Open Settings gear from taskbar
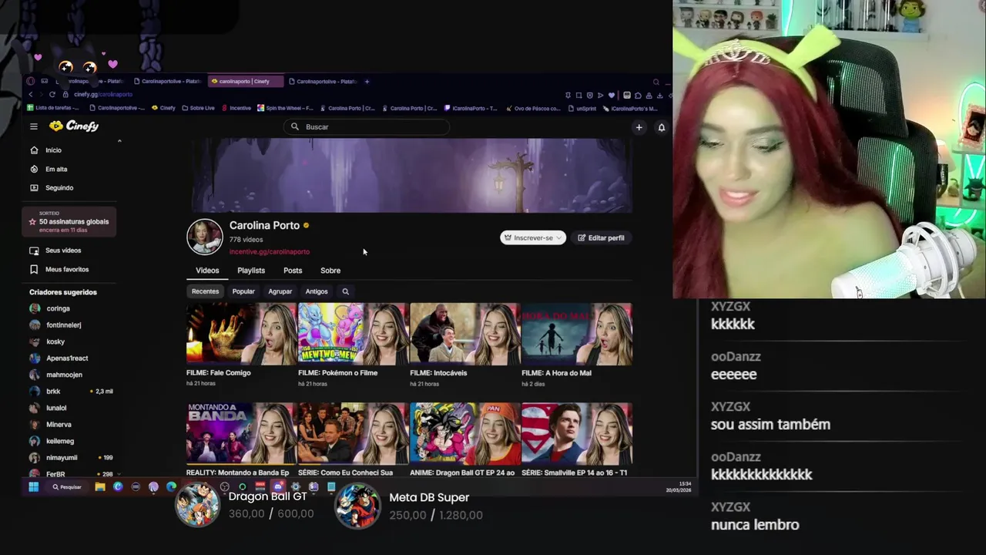Image resolution: width=986 pixels, height=555 pixels. (x=295, y=486)
